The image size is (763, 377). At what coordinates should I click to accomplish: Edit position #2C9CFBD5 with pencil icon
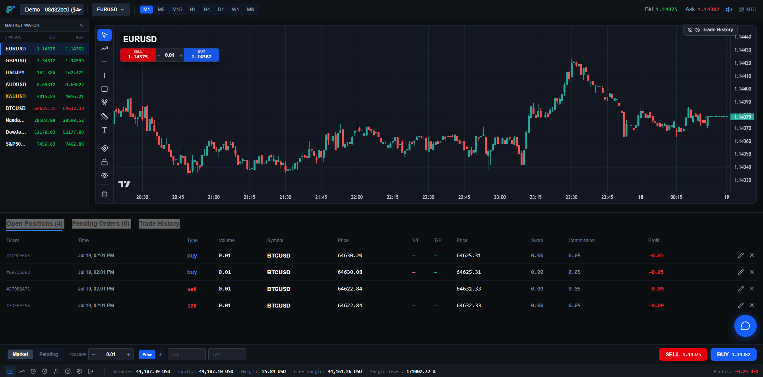point(741,256)
